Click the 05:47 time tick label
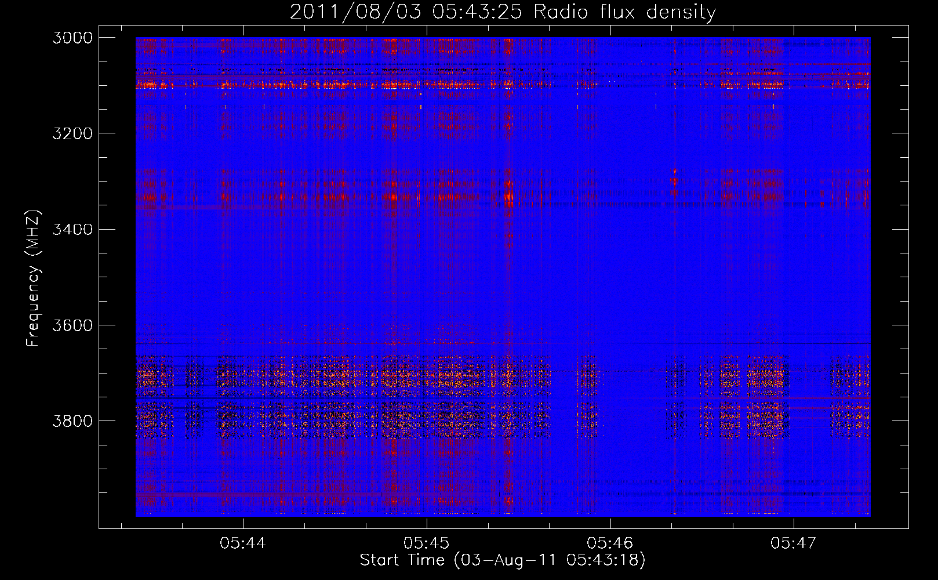938x580 pixels. [x=793, y=543]
